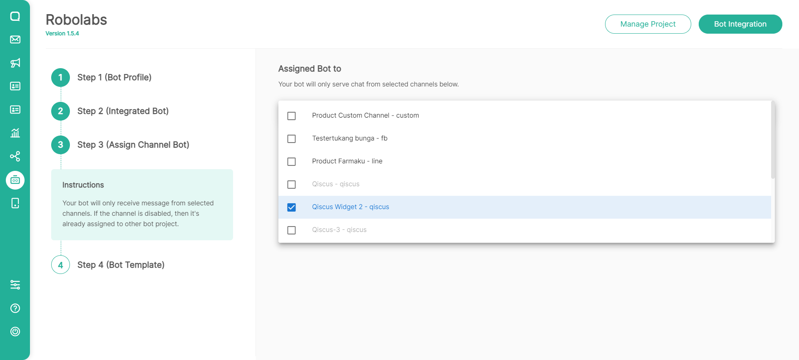Open the bot robot sidebar icon
The image size is (799, 360).
(15, 180)
